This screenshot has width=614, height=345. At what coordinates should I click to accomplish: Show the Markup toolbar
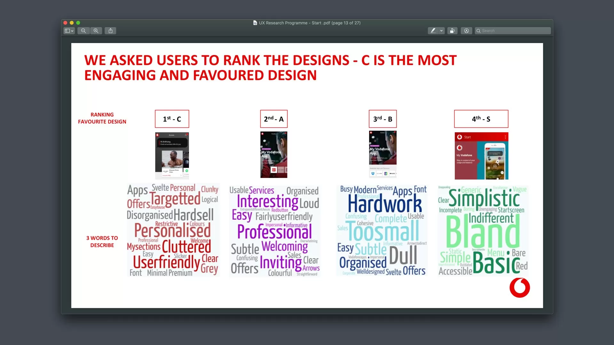pos(466,31)
